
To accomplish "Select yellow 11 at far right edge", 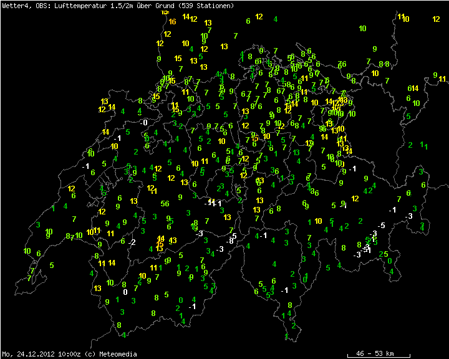I will (x=442, y=79).
